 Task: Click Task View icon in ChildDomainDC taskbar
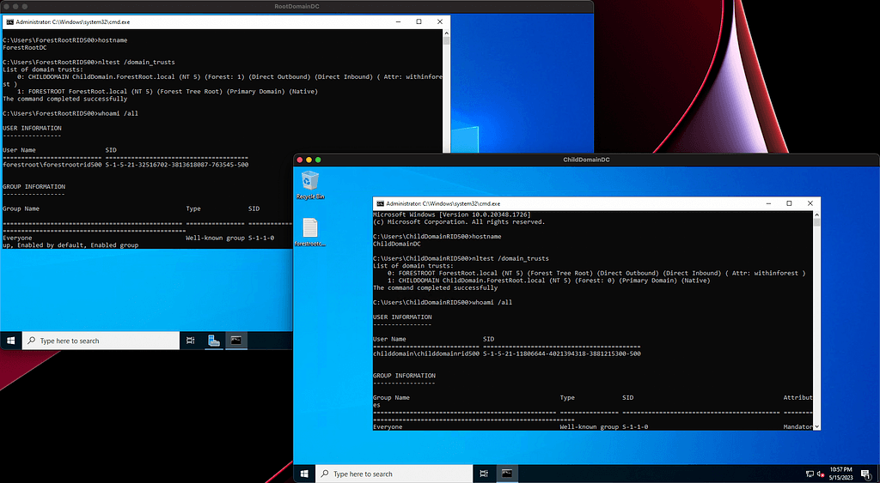[x=484, y=474]
